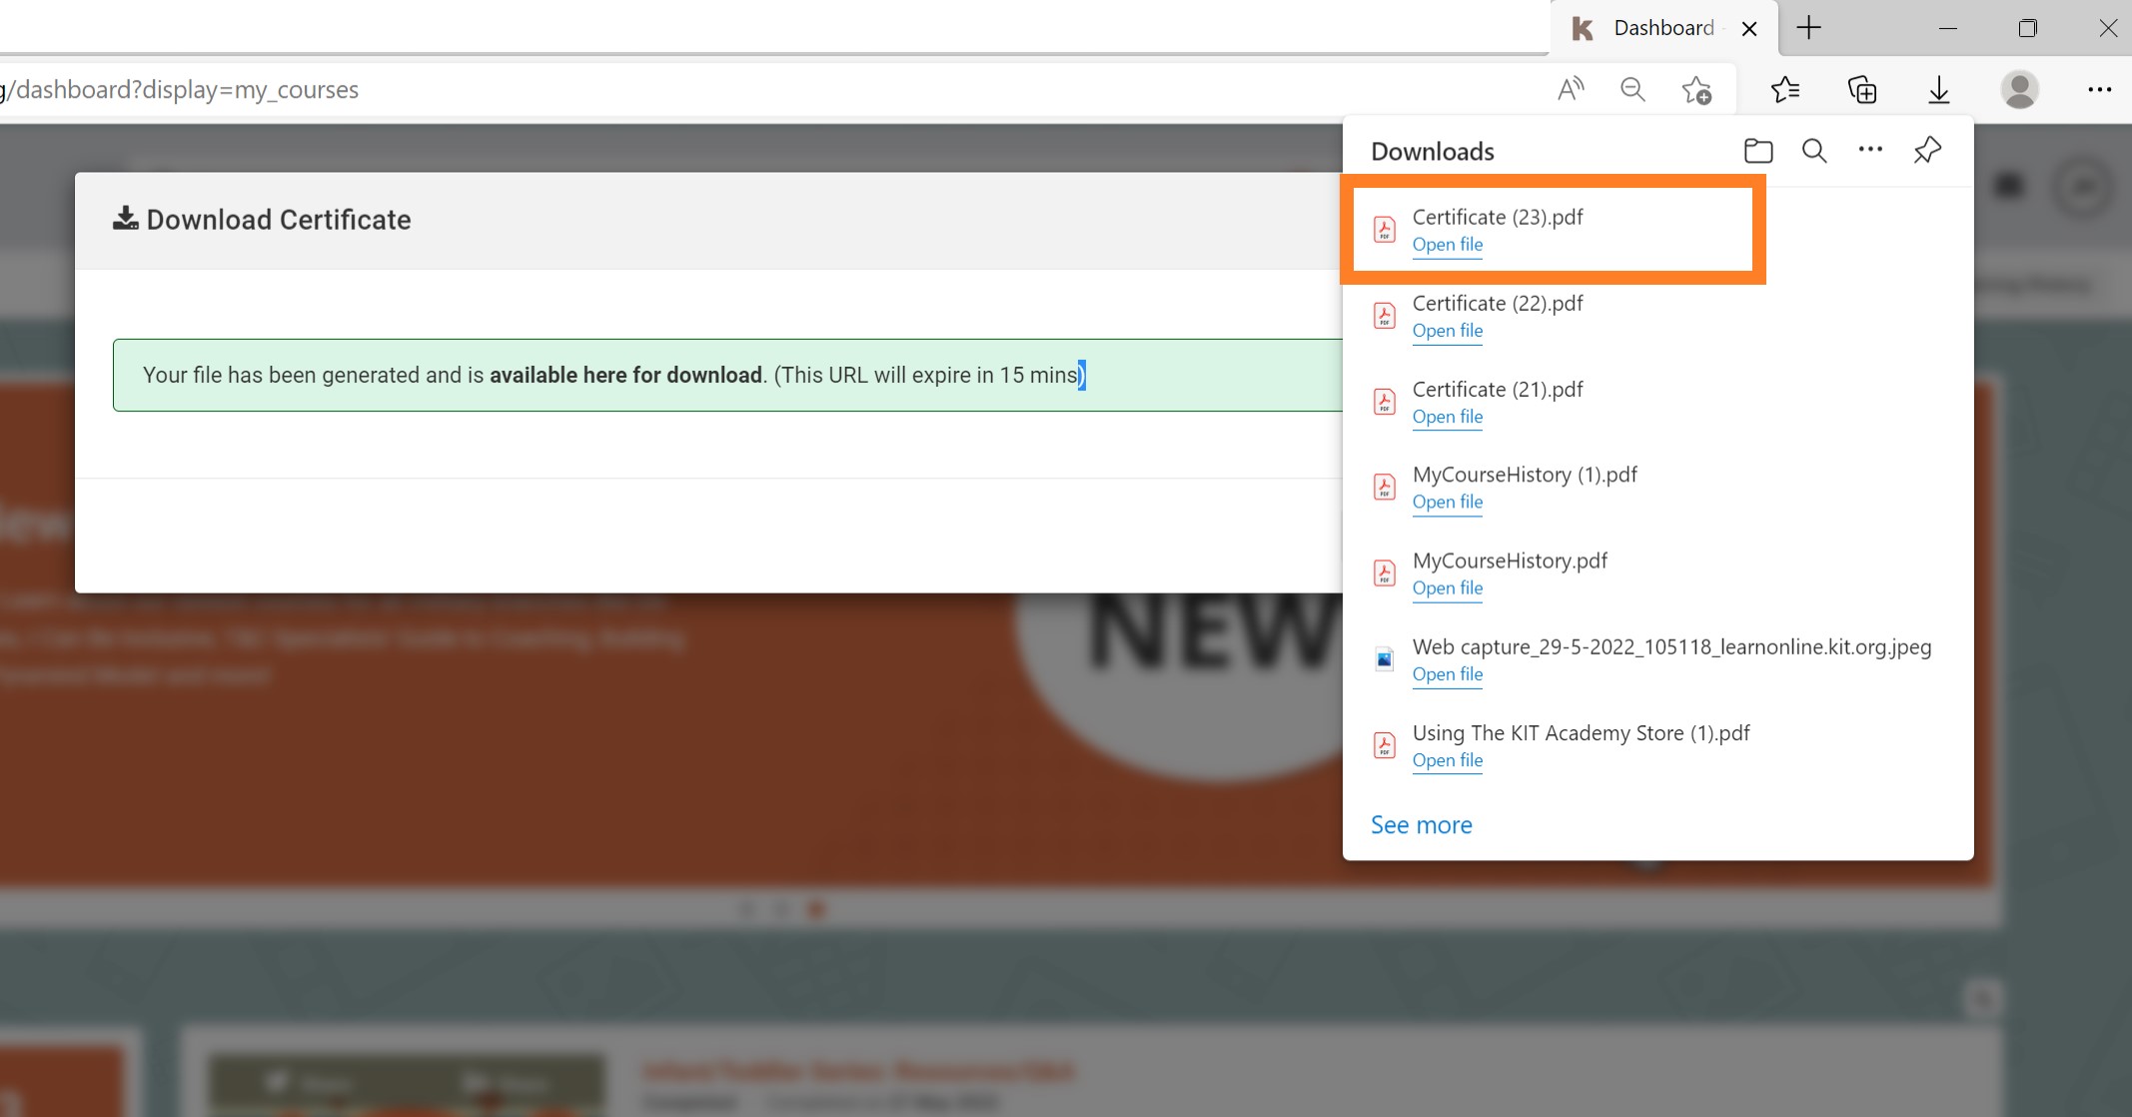The width and height of the screenshot is (2132, 1117).
Task: Select Certificate (23).pdf file name
Action: point(1498,217)
